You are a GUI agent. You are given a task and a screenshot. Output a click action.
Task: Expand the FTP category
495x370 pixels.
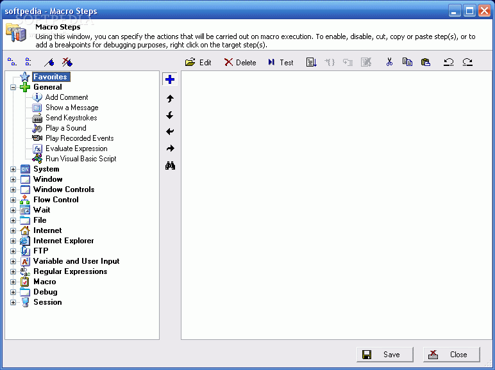[x=13, y=251]
